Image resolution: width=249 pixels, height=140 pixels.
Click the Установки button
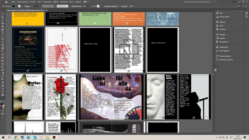[x=124, y=6]
